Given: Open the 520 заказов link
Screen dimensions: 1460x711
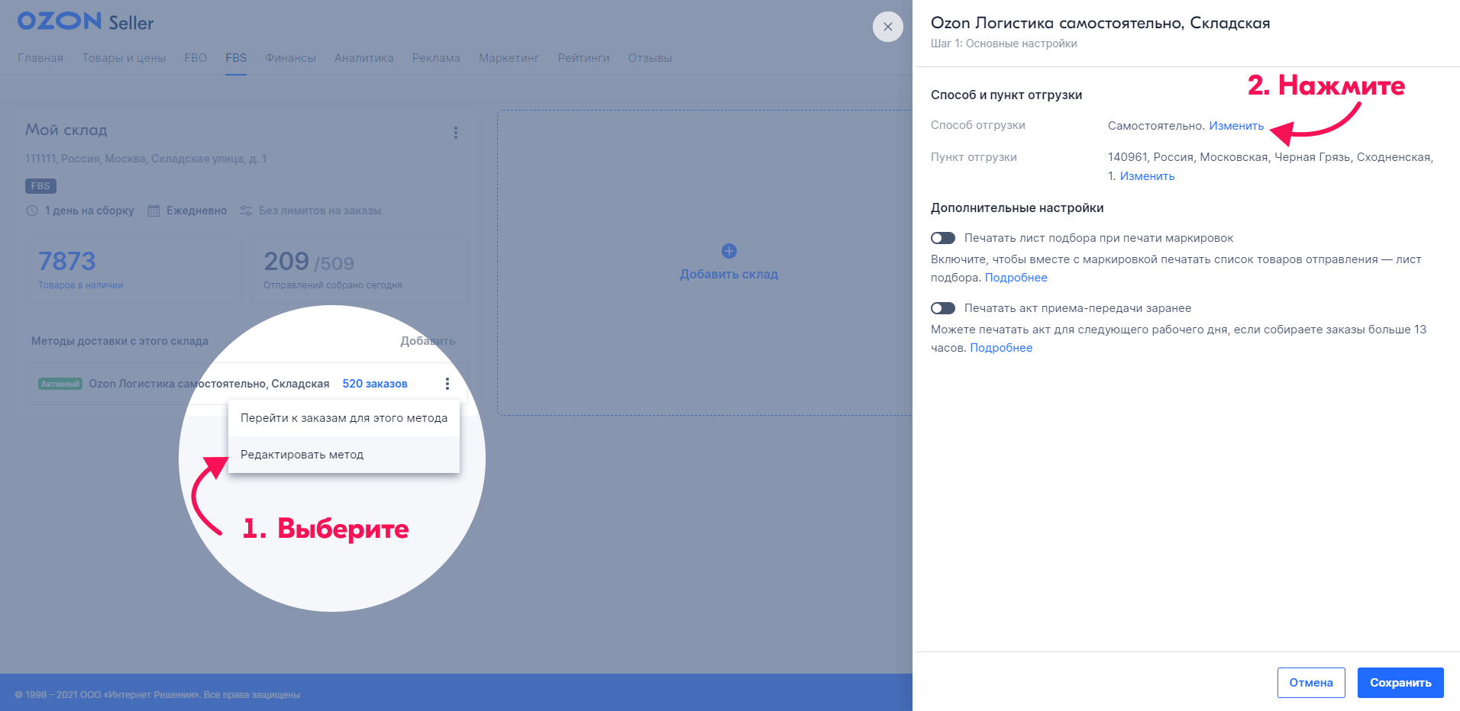Looking at the screenshot, I should [374, 384].
